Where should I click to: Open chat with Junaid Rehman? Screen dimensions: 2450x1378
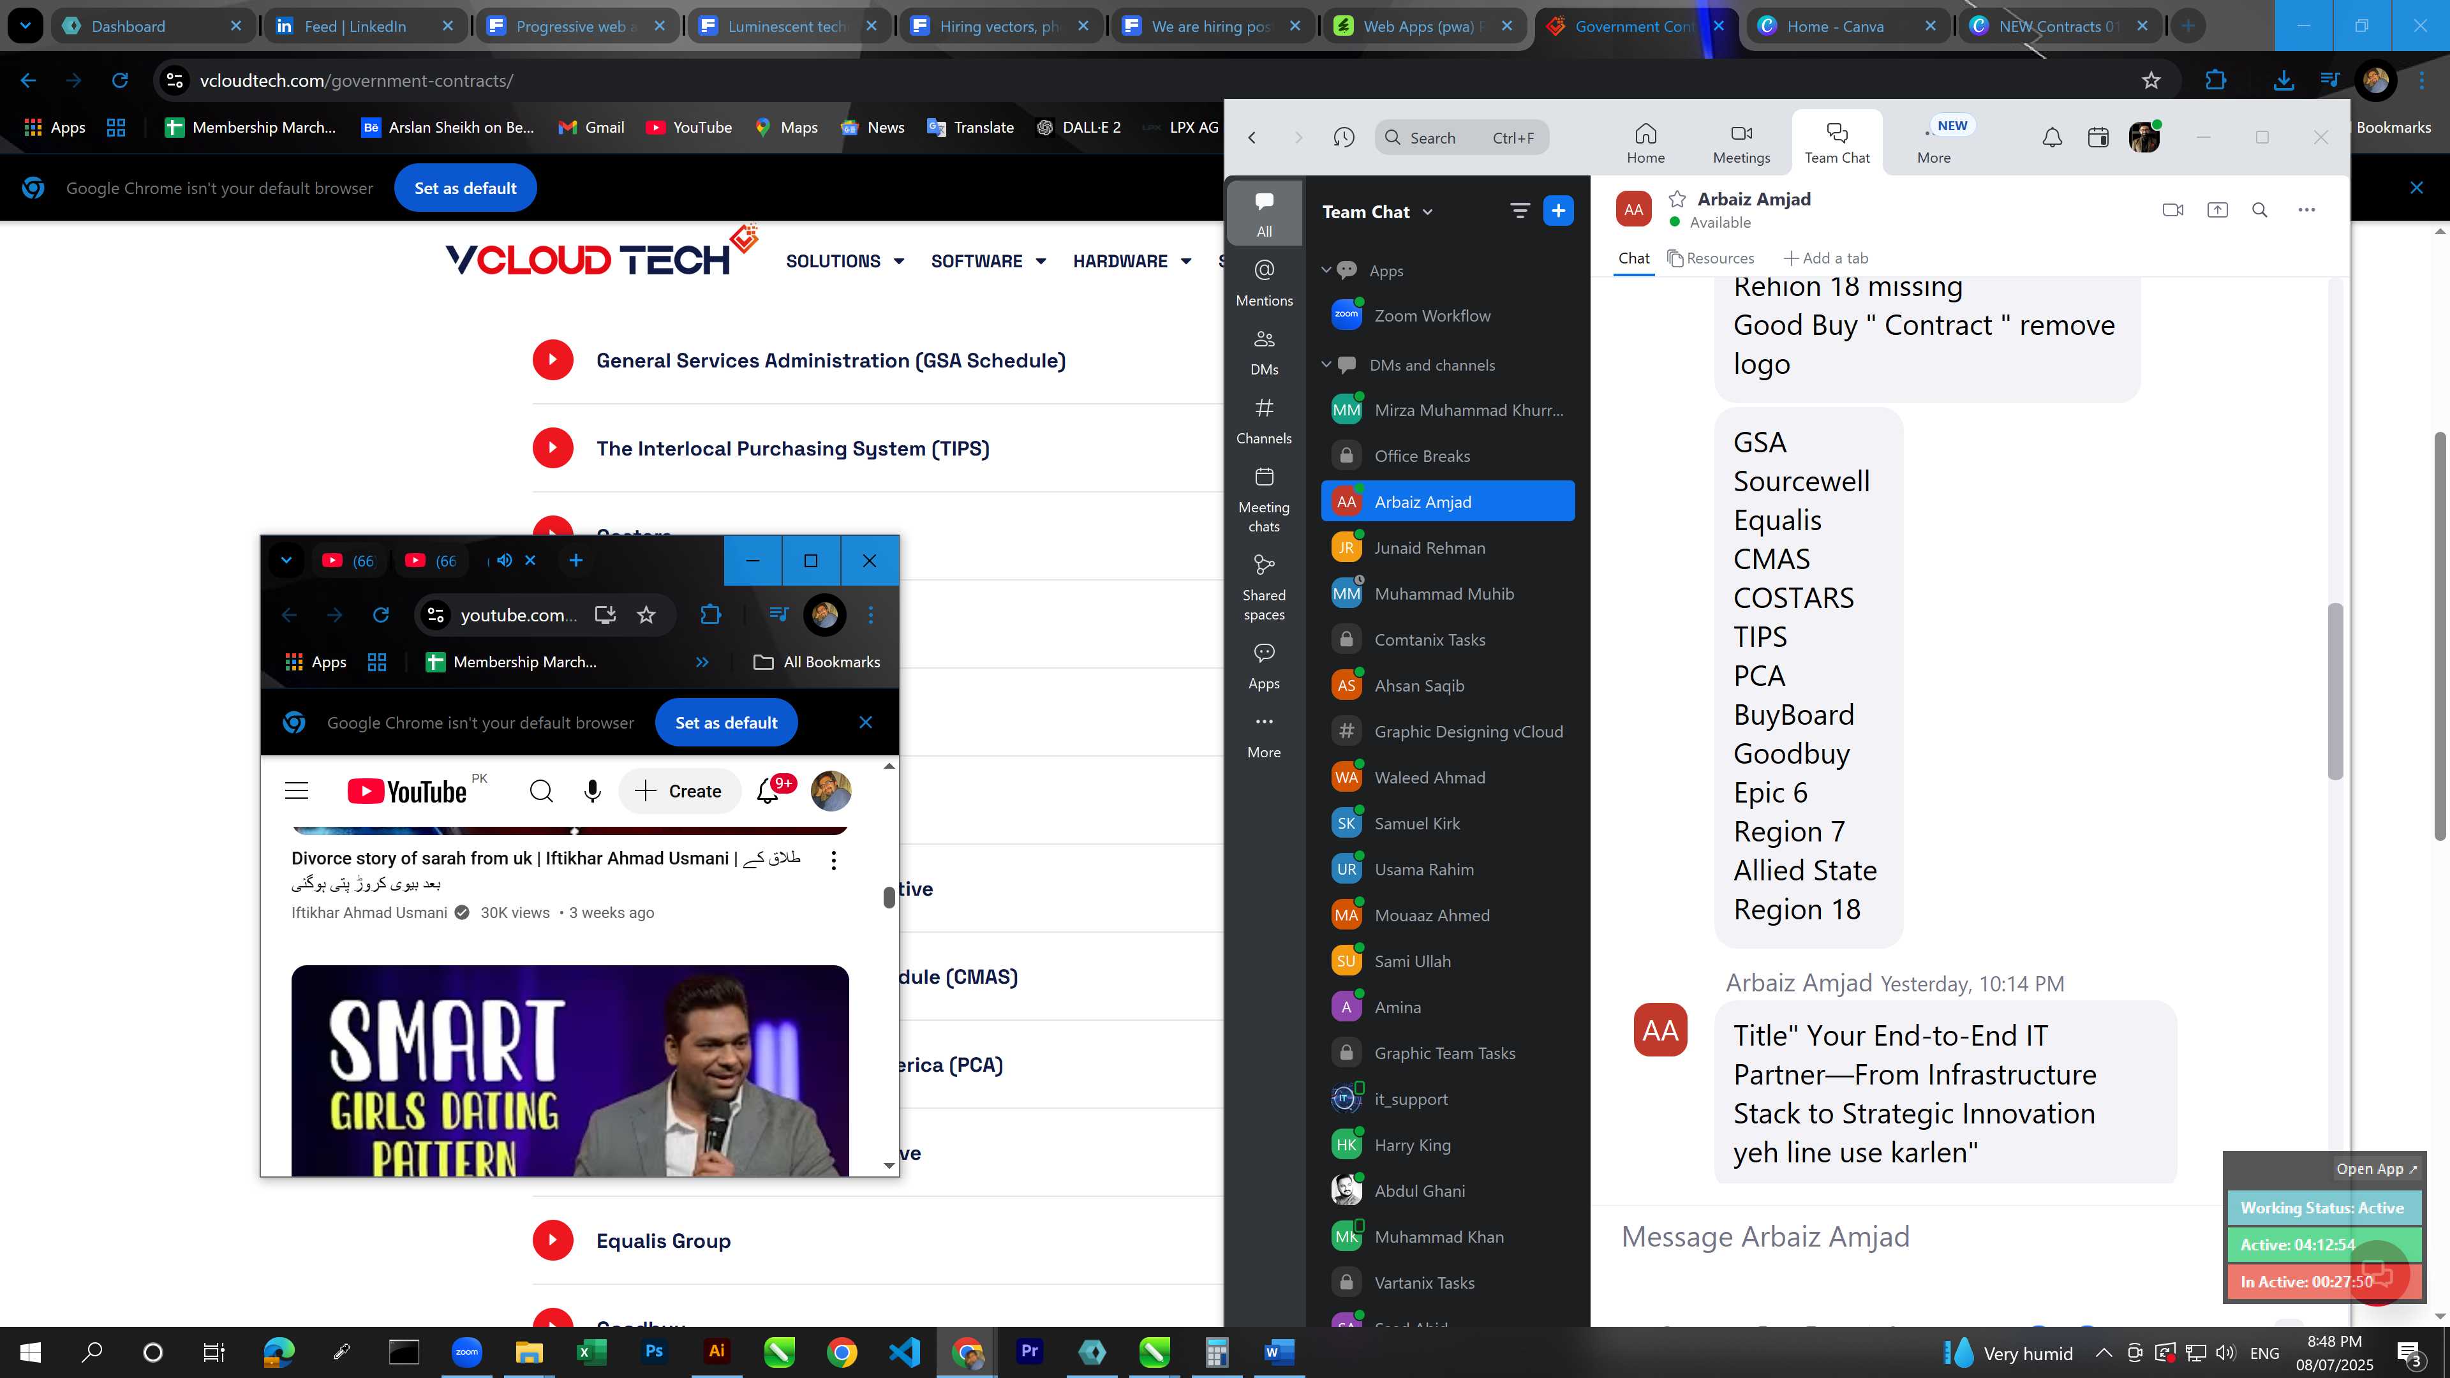click(1448, 548)
